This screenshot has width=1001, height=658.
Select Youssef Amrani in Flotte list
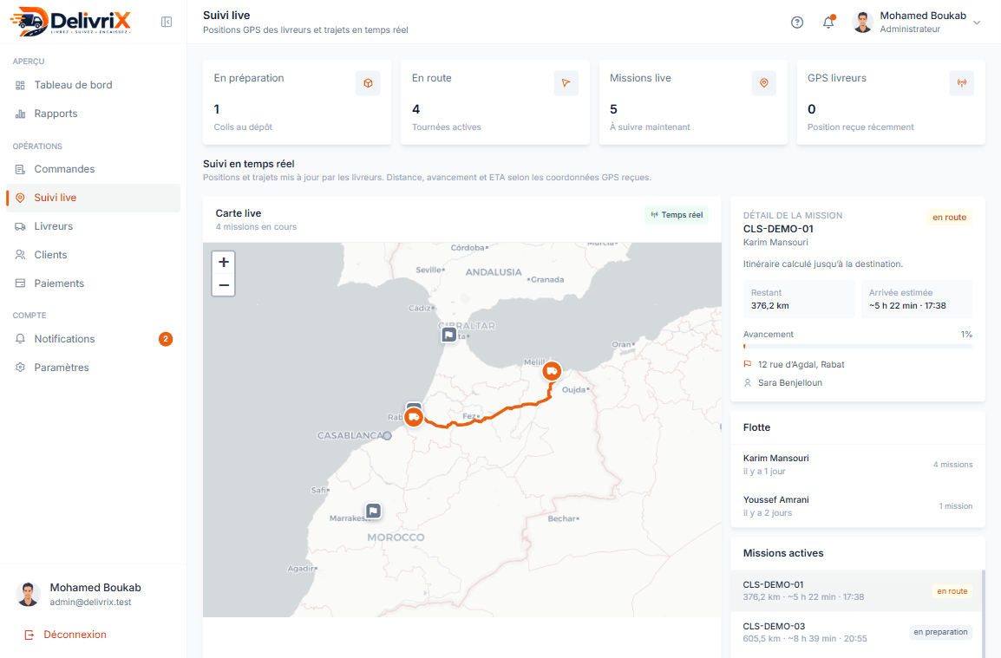point(857,506)
